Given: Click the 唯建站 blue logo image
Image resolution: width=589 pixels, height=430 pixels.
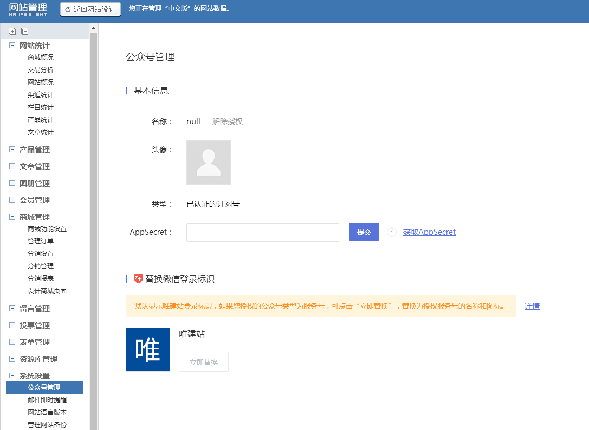Looking at the screenshot, I should coord(147,350).
